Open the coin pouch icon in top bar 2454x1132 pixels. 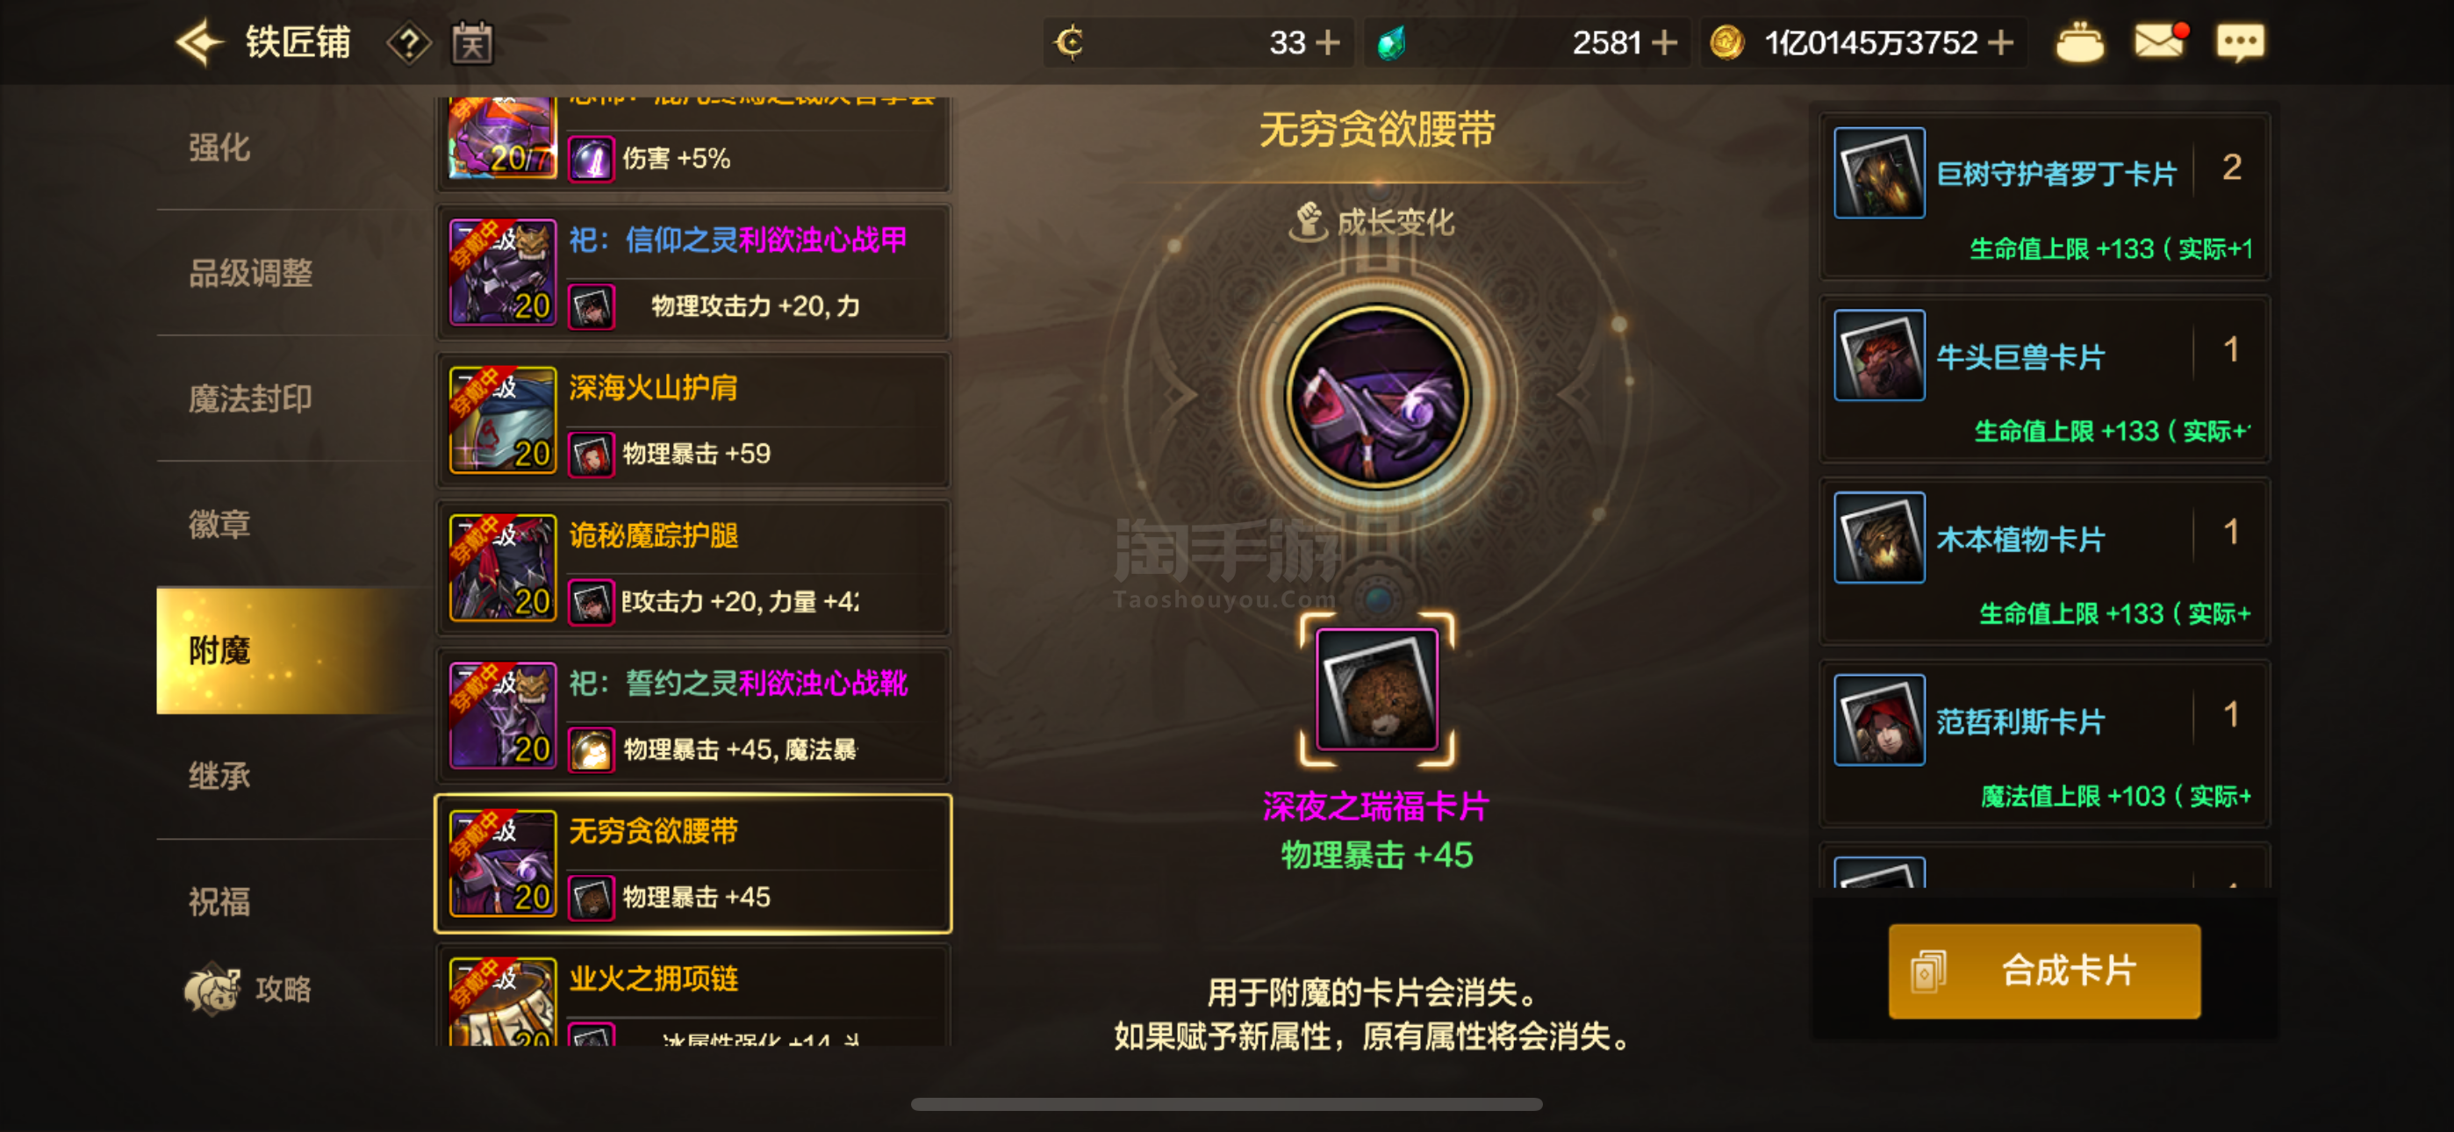point(2079,43)
